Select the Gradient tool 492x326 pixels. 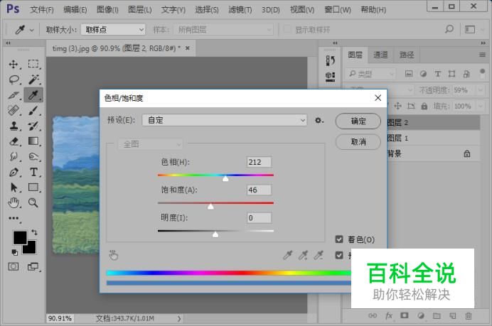pos(33,141)
